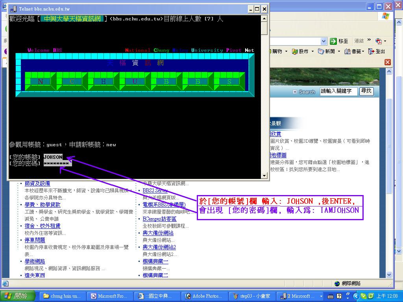Expand the 連結 links chevron
The image size is (403, 302).
pyautogui.click(x=369, y=40)
